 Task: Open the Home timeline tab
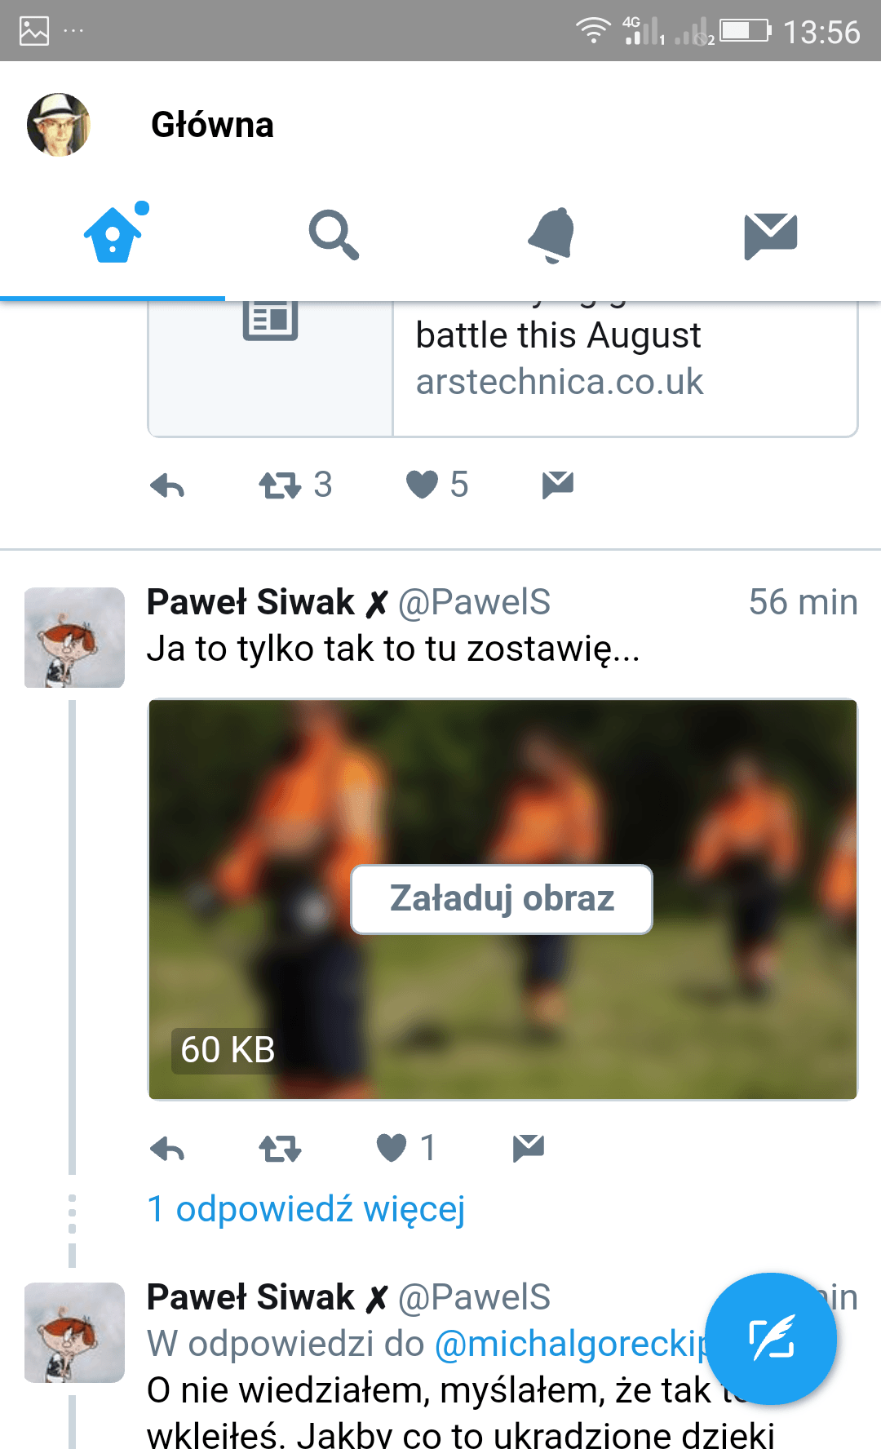pos(113,235)
